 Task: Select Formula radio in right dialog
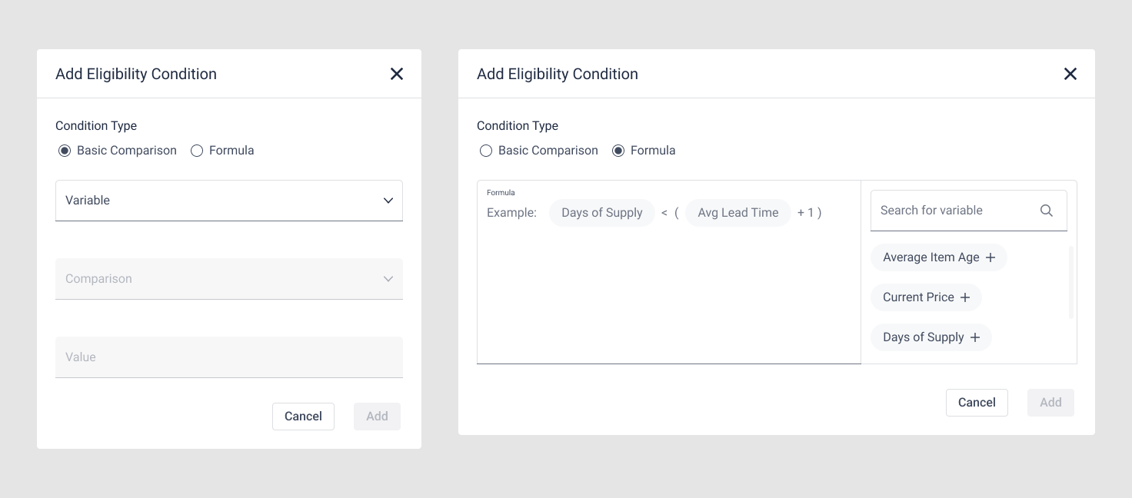tap(618, 151)
